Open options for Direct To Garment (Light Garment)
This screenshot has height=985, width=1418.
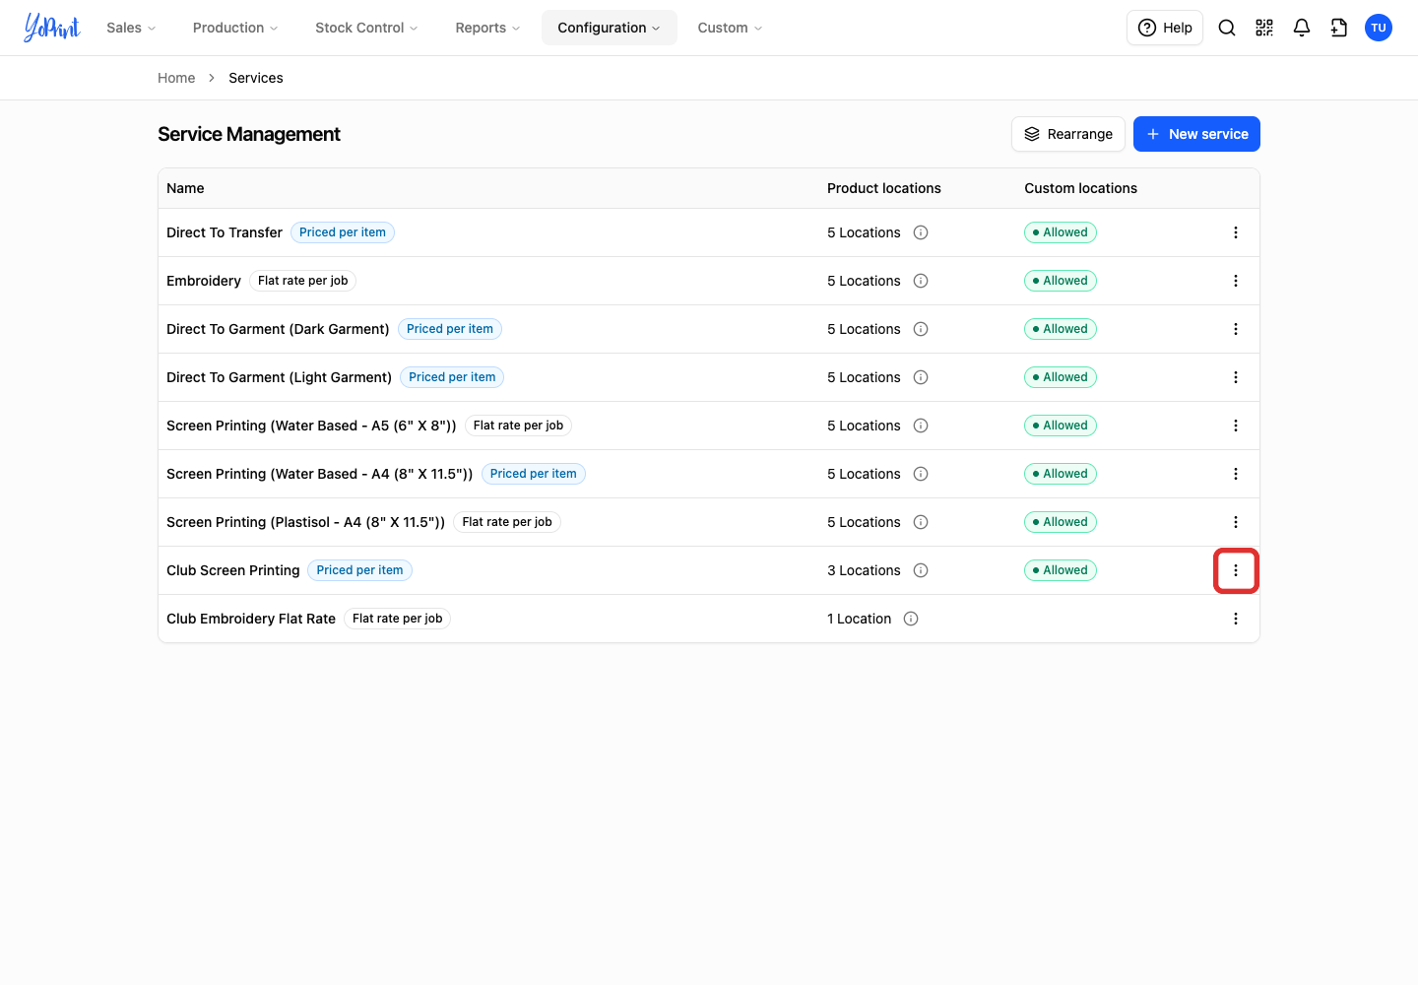[x=1236, y=377]
